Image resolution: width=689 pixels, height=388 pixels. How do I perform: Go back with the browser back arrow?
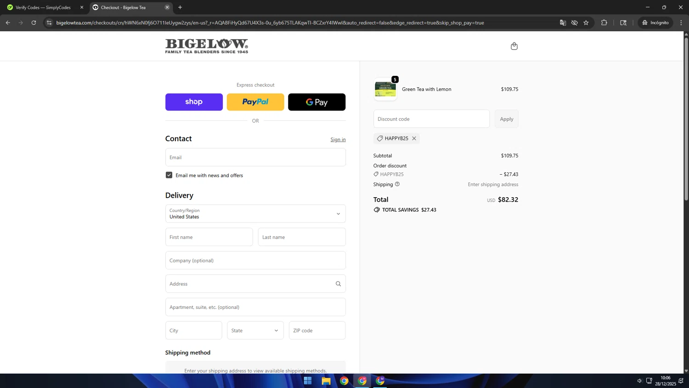[x=8, y=23]
